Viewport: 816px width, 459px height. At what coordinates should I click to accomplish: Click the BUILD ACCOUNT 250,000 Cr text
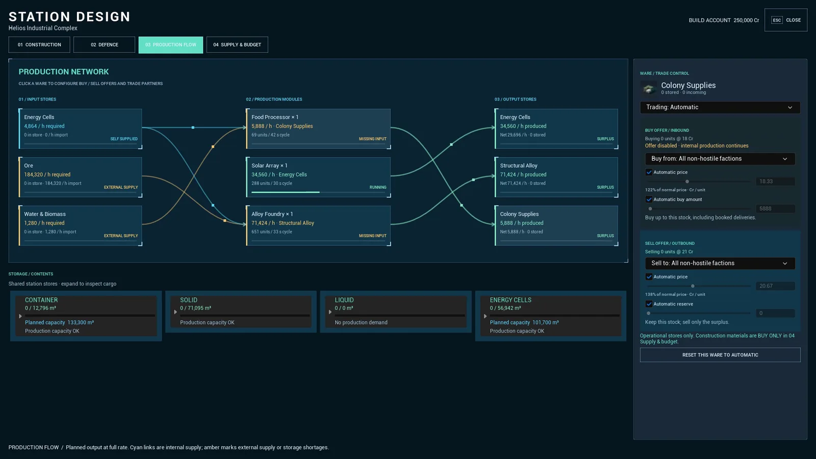click(724, 20)
